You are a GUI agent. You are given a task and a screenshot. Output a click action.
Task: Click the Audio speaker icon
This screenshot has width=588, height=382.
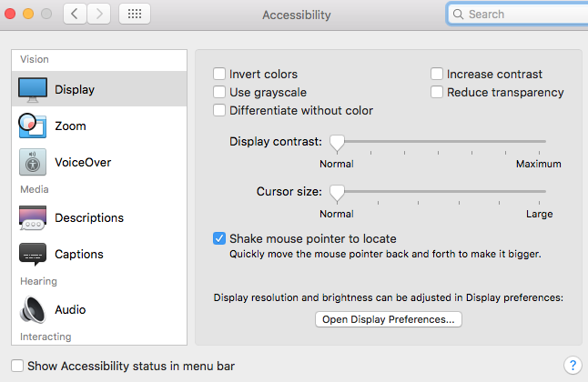(x=33, y=309)
